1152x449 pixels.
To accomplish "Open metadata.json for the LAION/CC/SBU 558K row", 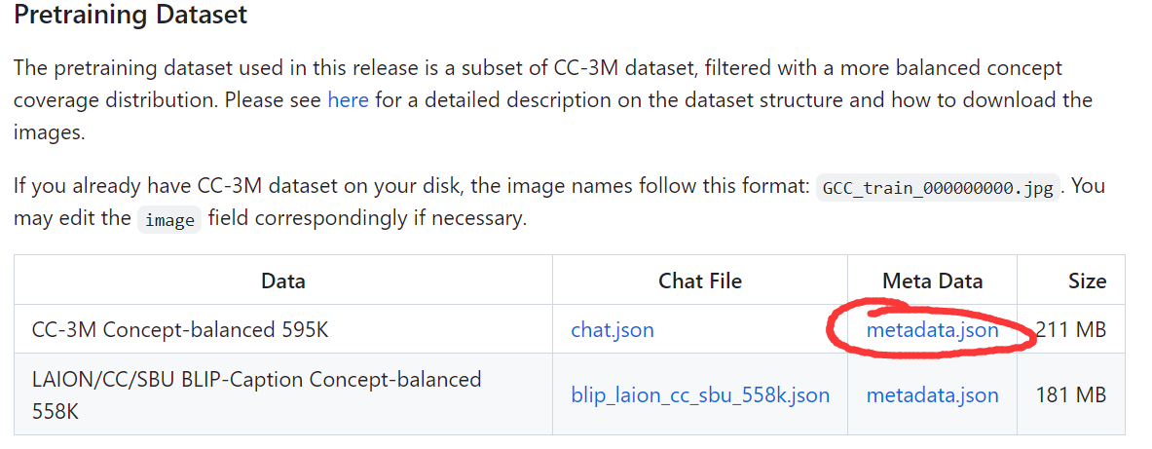I will 932,394.
